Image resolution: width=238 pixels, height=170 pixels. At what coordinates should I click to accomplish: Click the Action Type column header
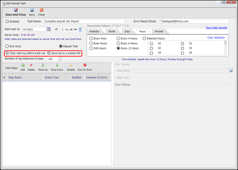(57, 77)
